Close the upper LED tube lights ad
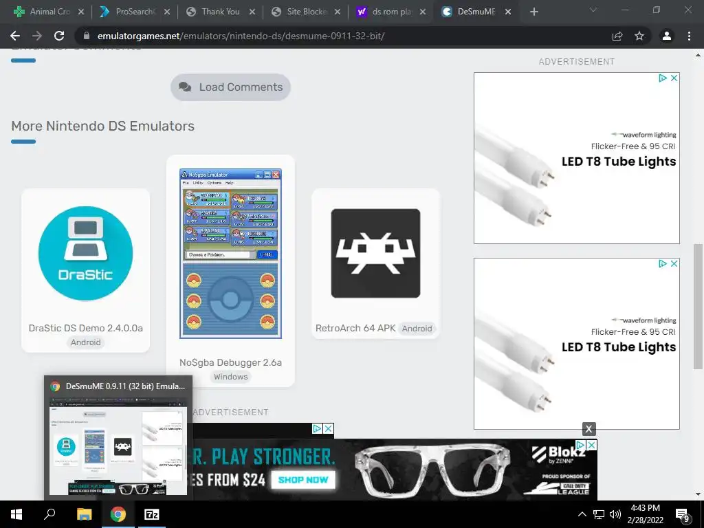This screenshot has width=704, height=528. (x=674, y=78)
